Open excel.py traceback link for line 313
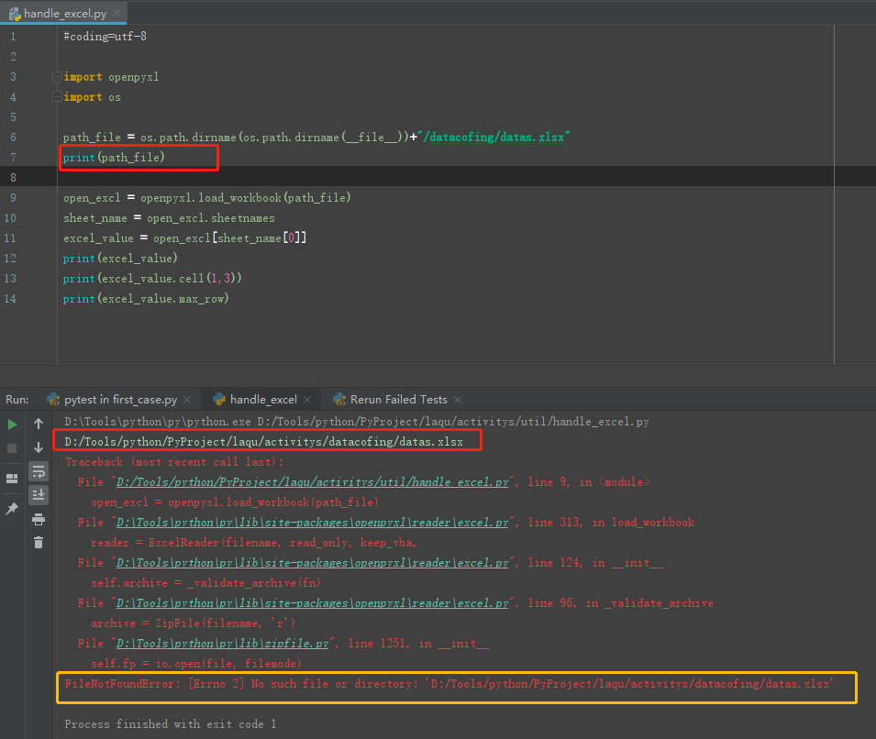This screenshot has width=876, height=739. click(x=313, y=523)
